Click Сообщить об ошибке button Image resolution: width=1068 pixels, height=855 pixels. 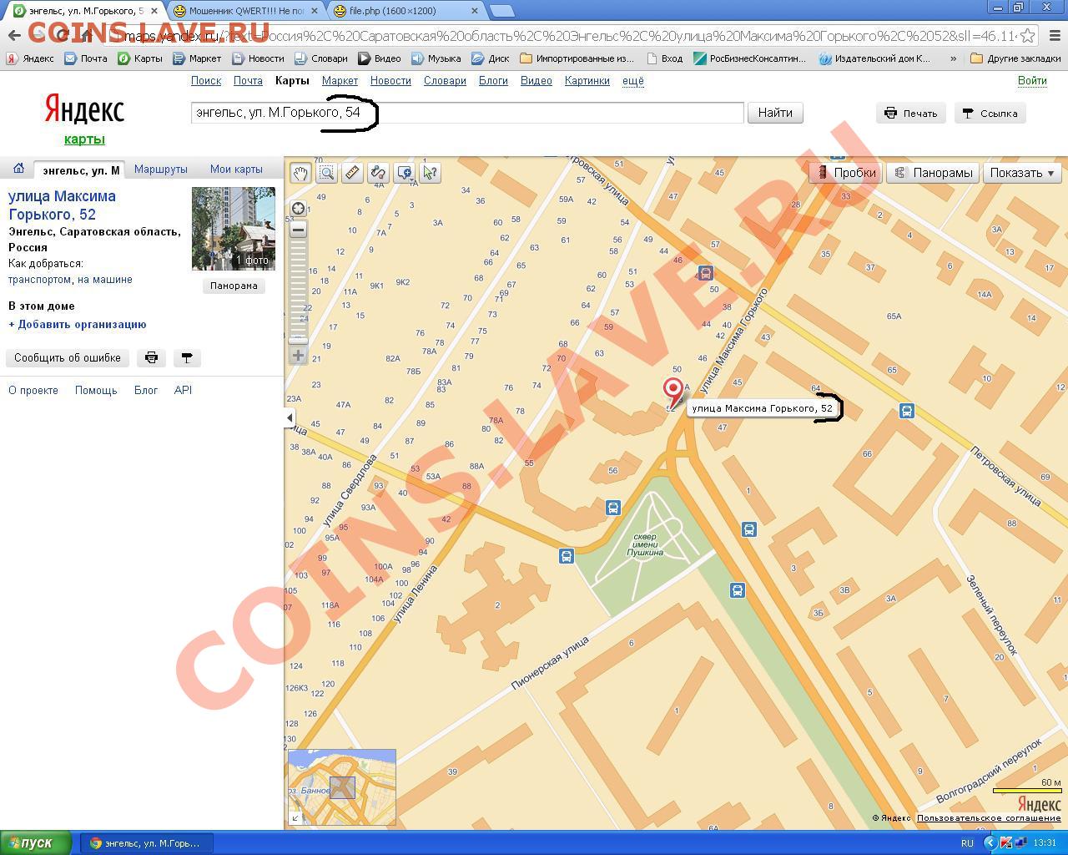click(68, 358)
